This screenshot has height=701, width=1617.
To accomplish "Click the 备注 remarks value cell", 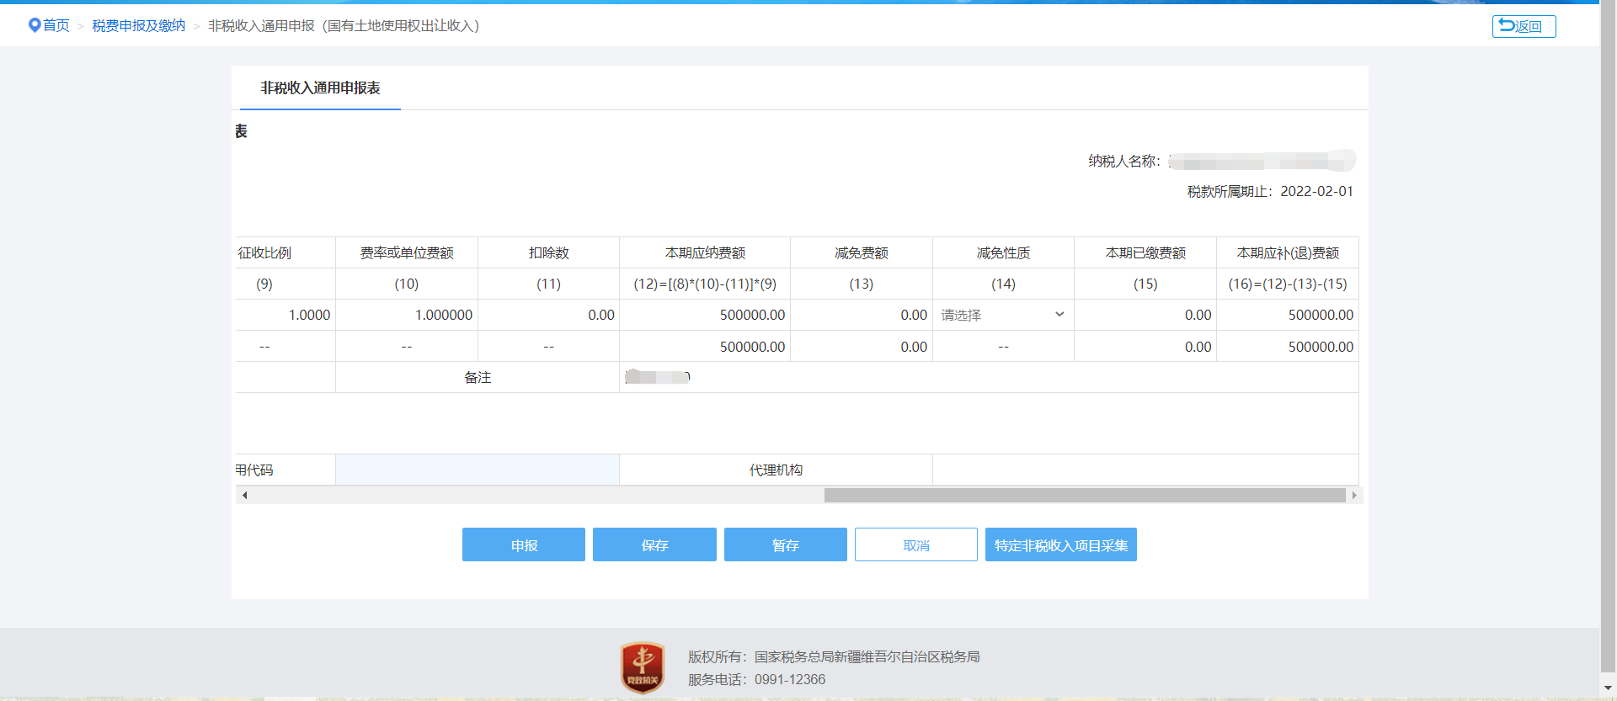I will (989, 377).
